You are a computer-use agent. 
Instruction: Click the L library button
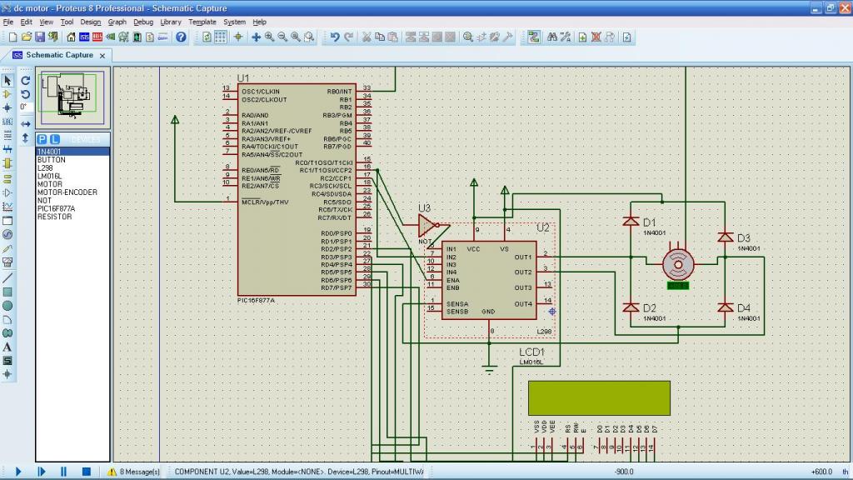(x=55, y=139)
